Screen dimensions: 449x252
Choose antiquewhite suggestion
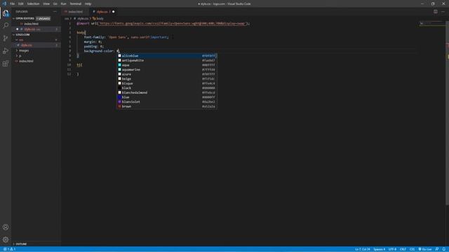167,60
